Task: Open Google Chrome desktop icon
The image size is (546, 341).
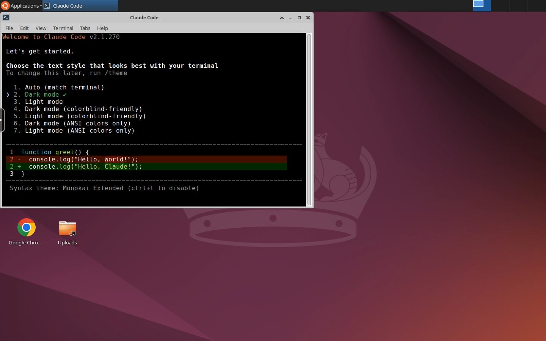Action: [26, 232]
